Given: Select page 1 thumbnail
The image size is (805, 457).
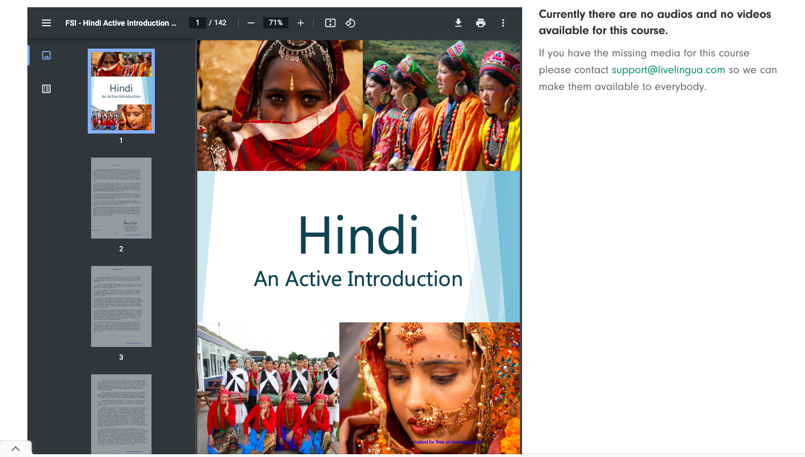Looking at the screenshot, I should click(x=121, y=91).
